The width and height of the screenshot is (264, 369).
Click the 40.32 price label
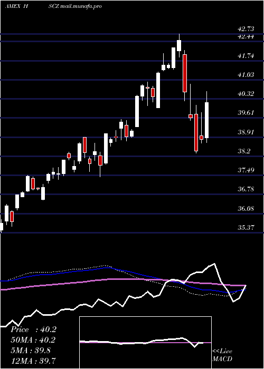pyautogui.click(x=246, y=94)
